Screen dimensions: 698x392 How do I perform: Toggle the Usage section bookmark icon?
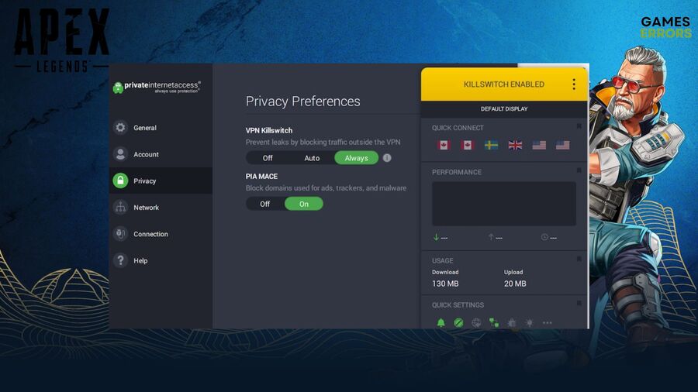coord(579,259)
